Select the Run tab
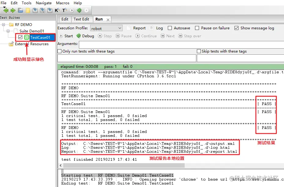The height and width of the screenshot is (187, 284). [x=99, y=19]
